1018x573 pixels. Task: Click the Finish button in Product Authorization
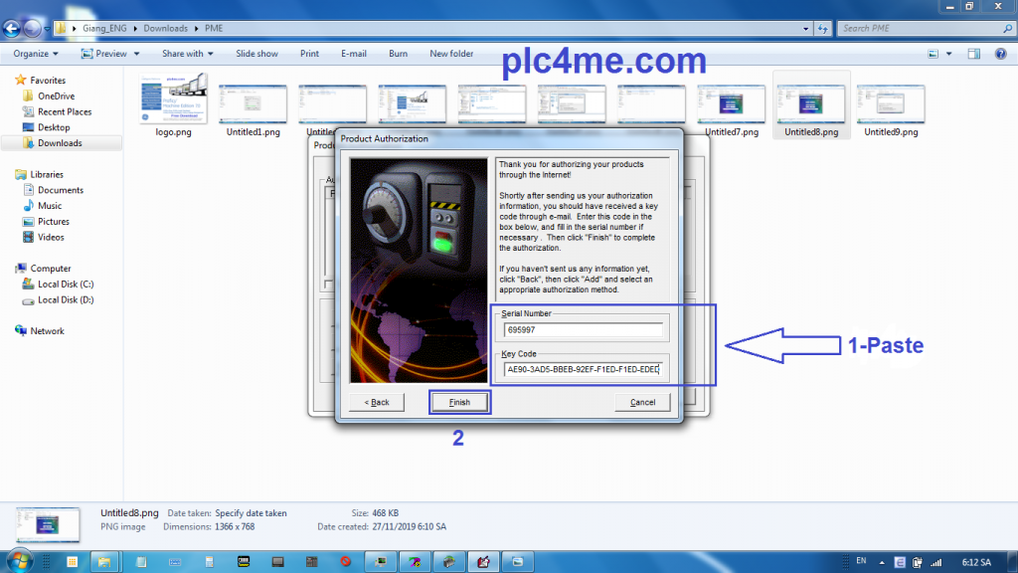pos(459,402)
